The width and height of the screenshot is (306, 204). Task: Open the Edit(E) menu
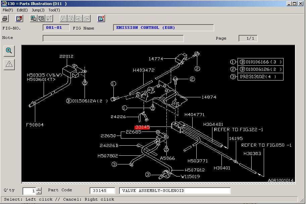point(22,10)
